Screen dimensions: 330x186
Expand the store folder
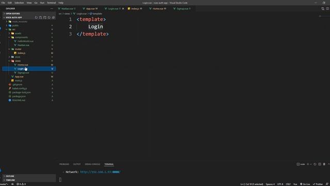click(29, 57)
